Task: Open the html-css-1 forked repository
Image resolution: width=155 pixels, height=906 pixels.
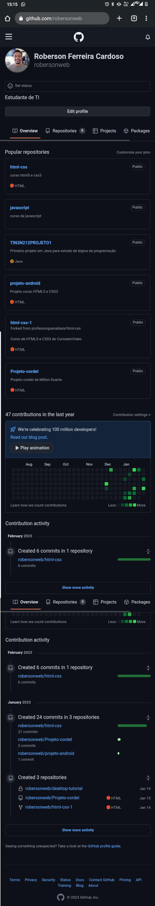Action: pyautogui.click(x=21, y=322)
